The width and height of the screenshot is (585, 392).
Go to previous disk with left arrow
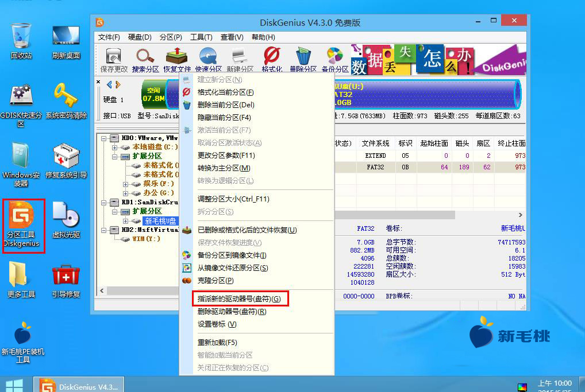pyautogui.click(x=109, y=84)
